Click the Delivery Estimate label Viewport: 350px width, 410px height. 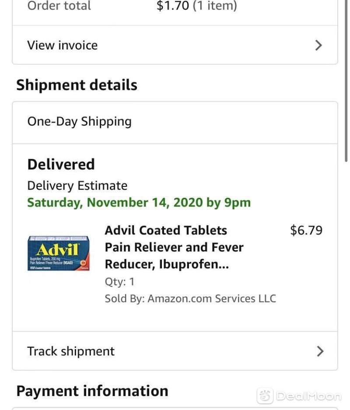77,186
